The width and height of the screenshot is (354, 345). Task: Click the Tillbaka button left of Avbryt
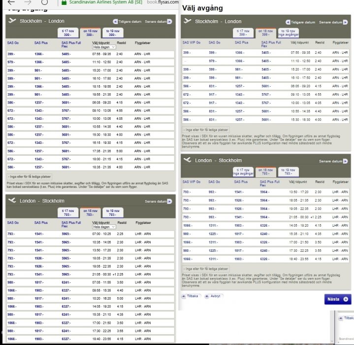click(191, 296)
